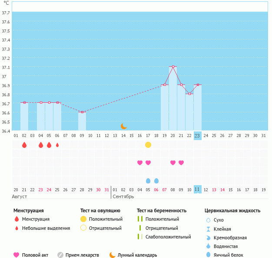Click the highlighted date 11 in calendar row

point(197,189)
